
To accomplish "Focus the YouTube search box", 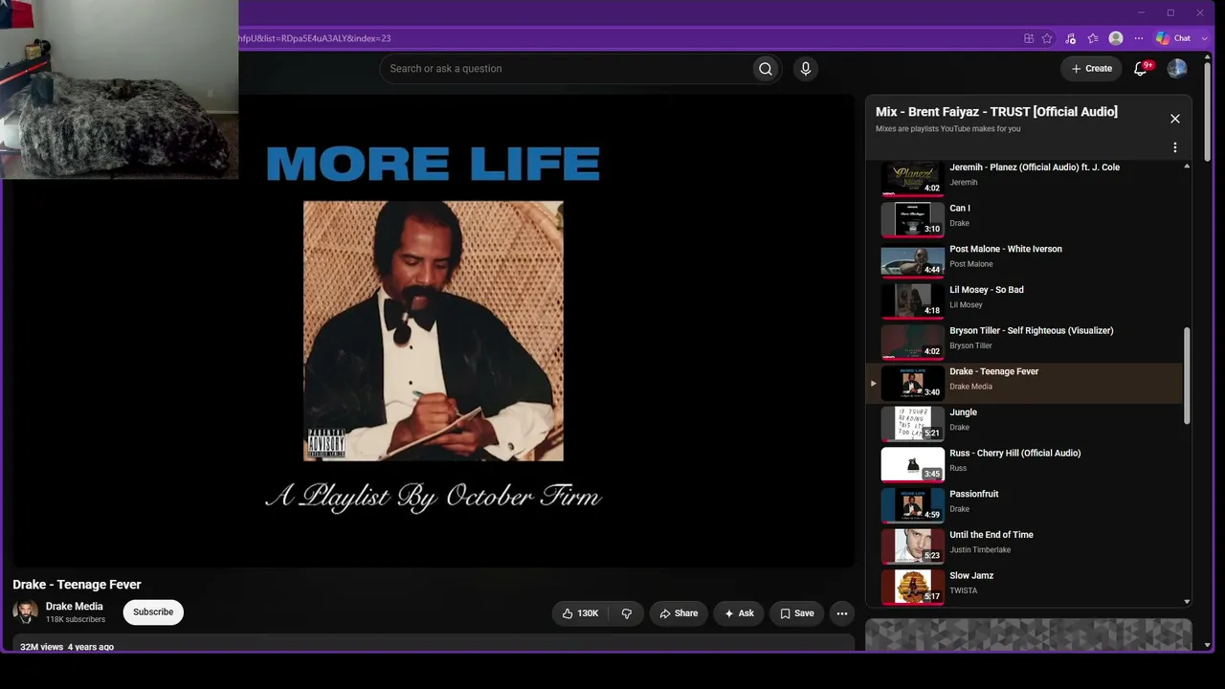I will coord(567,69).
